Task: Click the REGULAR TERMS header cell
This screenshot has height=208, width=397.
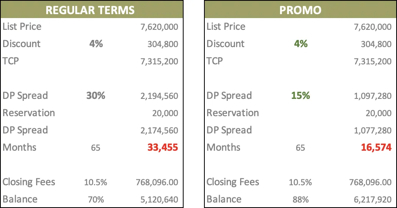Action: pos(90,10)
